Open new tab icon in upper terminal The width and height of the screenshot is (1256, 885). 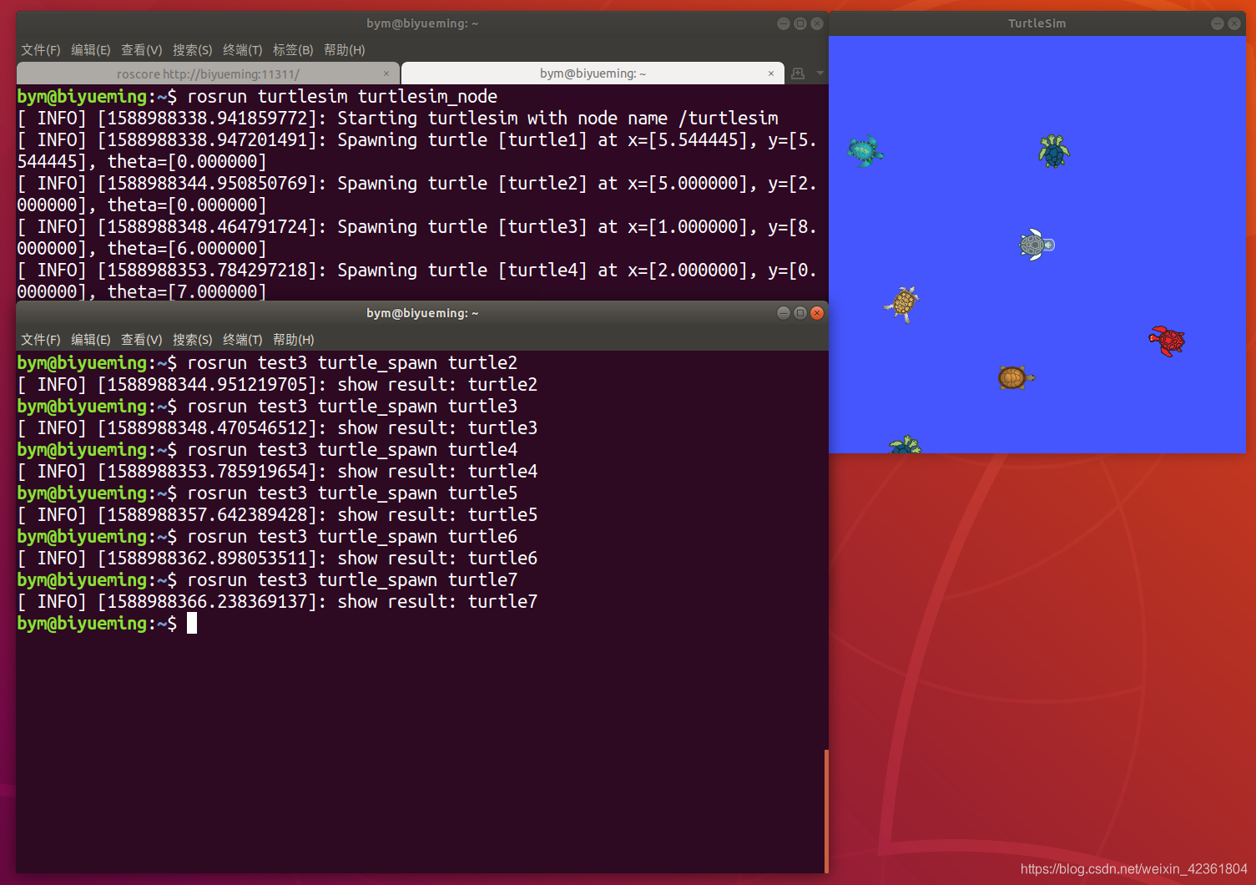pyautogui.click(x=798, y=73)
